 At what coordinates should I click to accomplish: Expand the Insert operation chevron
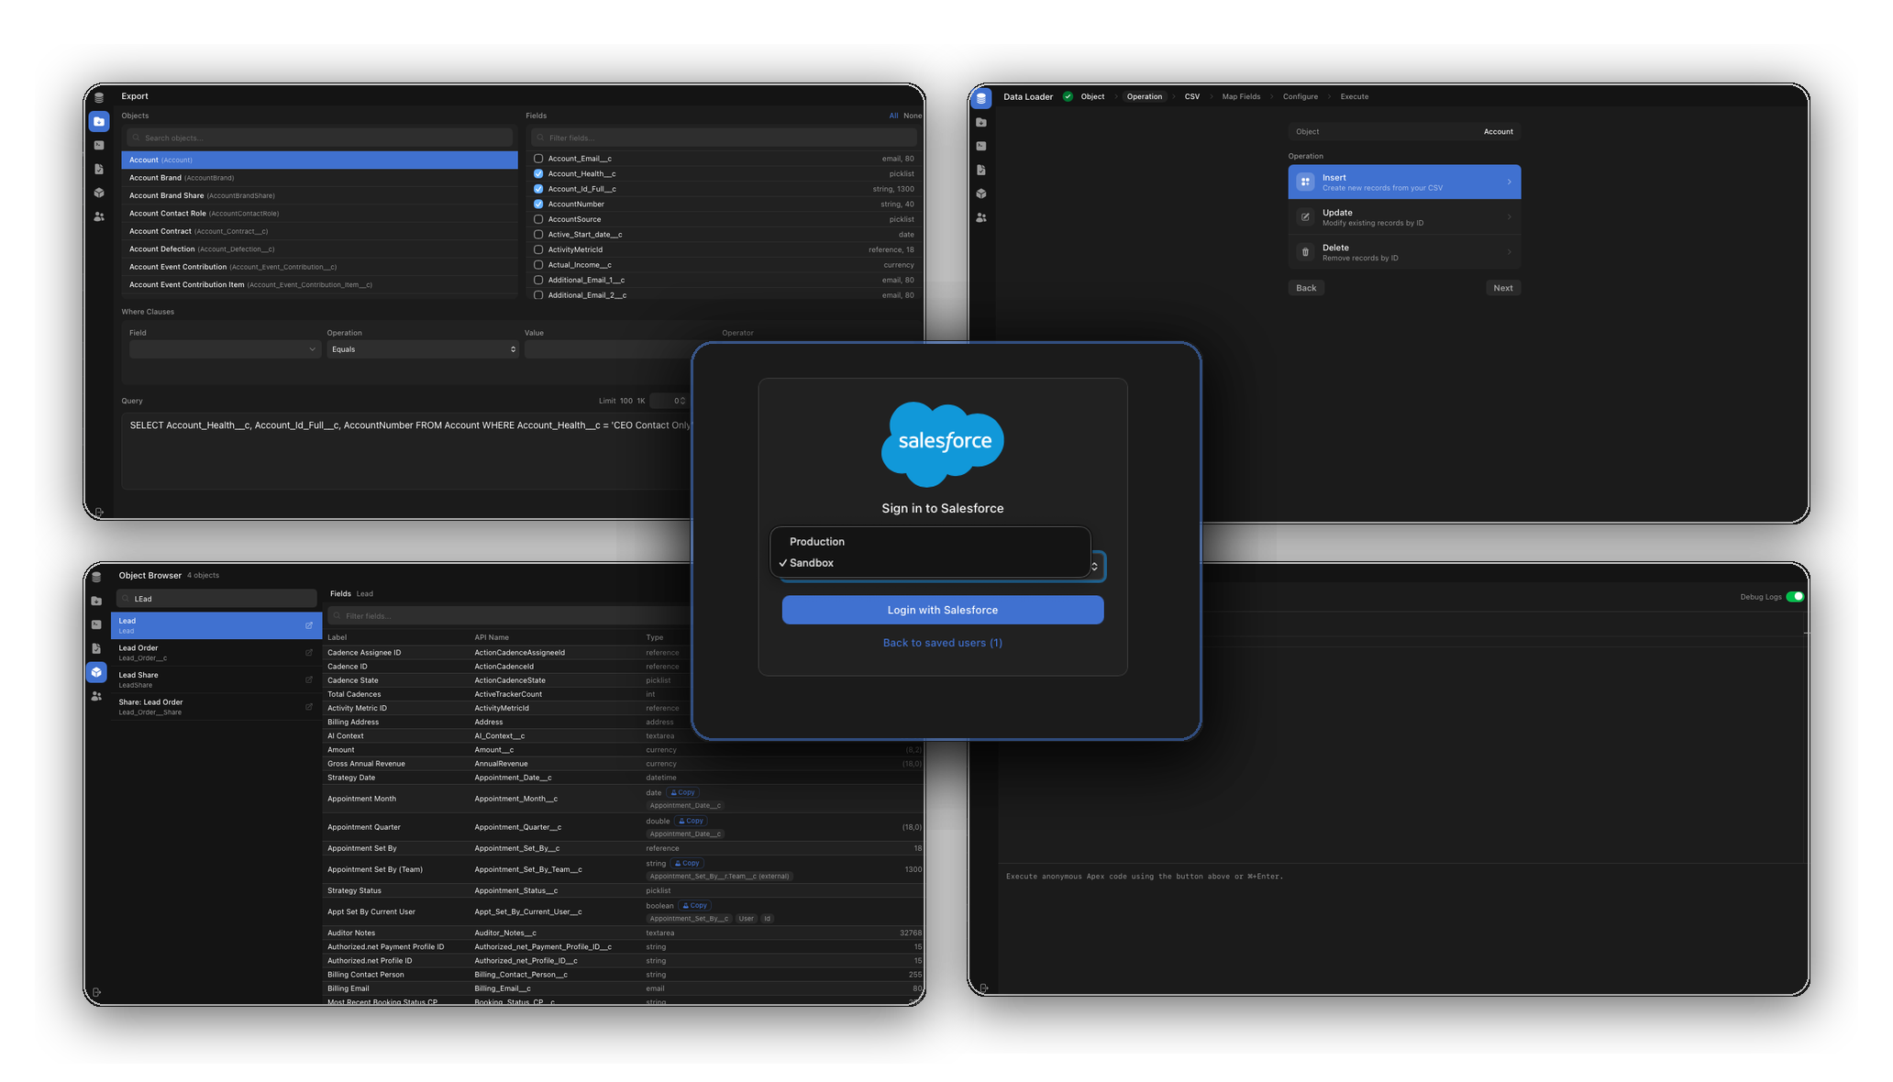click(x=1509, y=182)
